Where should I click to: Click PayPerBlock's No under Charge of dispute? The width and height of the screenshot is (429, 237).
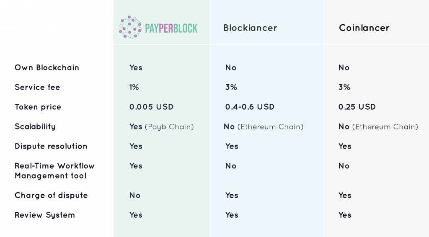pyautogui.click(x=135, y=195)
